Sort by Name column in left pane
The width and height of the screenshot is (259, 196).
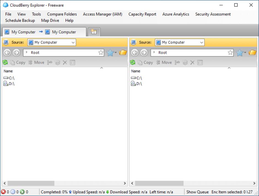[x=8, y=71]
